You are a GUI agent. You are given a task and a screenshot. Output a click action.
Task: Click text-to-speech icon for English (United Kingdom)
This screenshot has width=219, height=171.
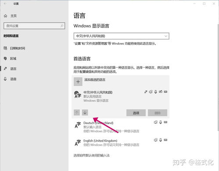(156, 140)
